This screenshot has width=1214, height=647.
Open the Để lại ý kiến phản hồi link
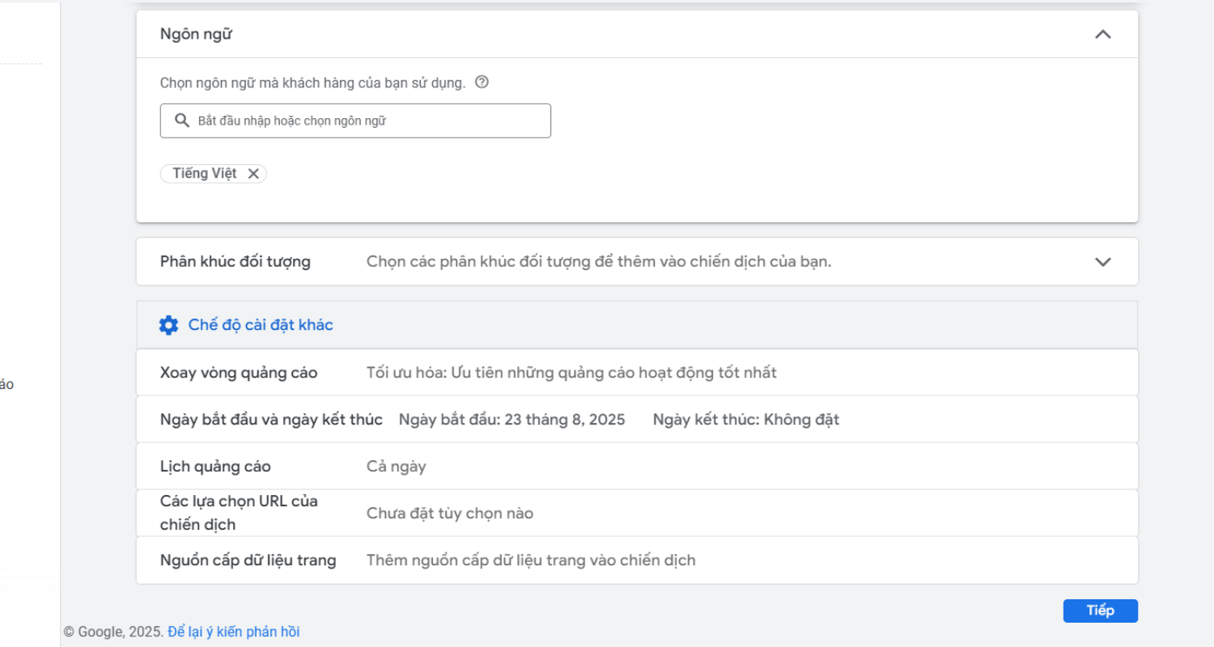click(233, 632)
